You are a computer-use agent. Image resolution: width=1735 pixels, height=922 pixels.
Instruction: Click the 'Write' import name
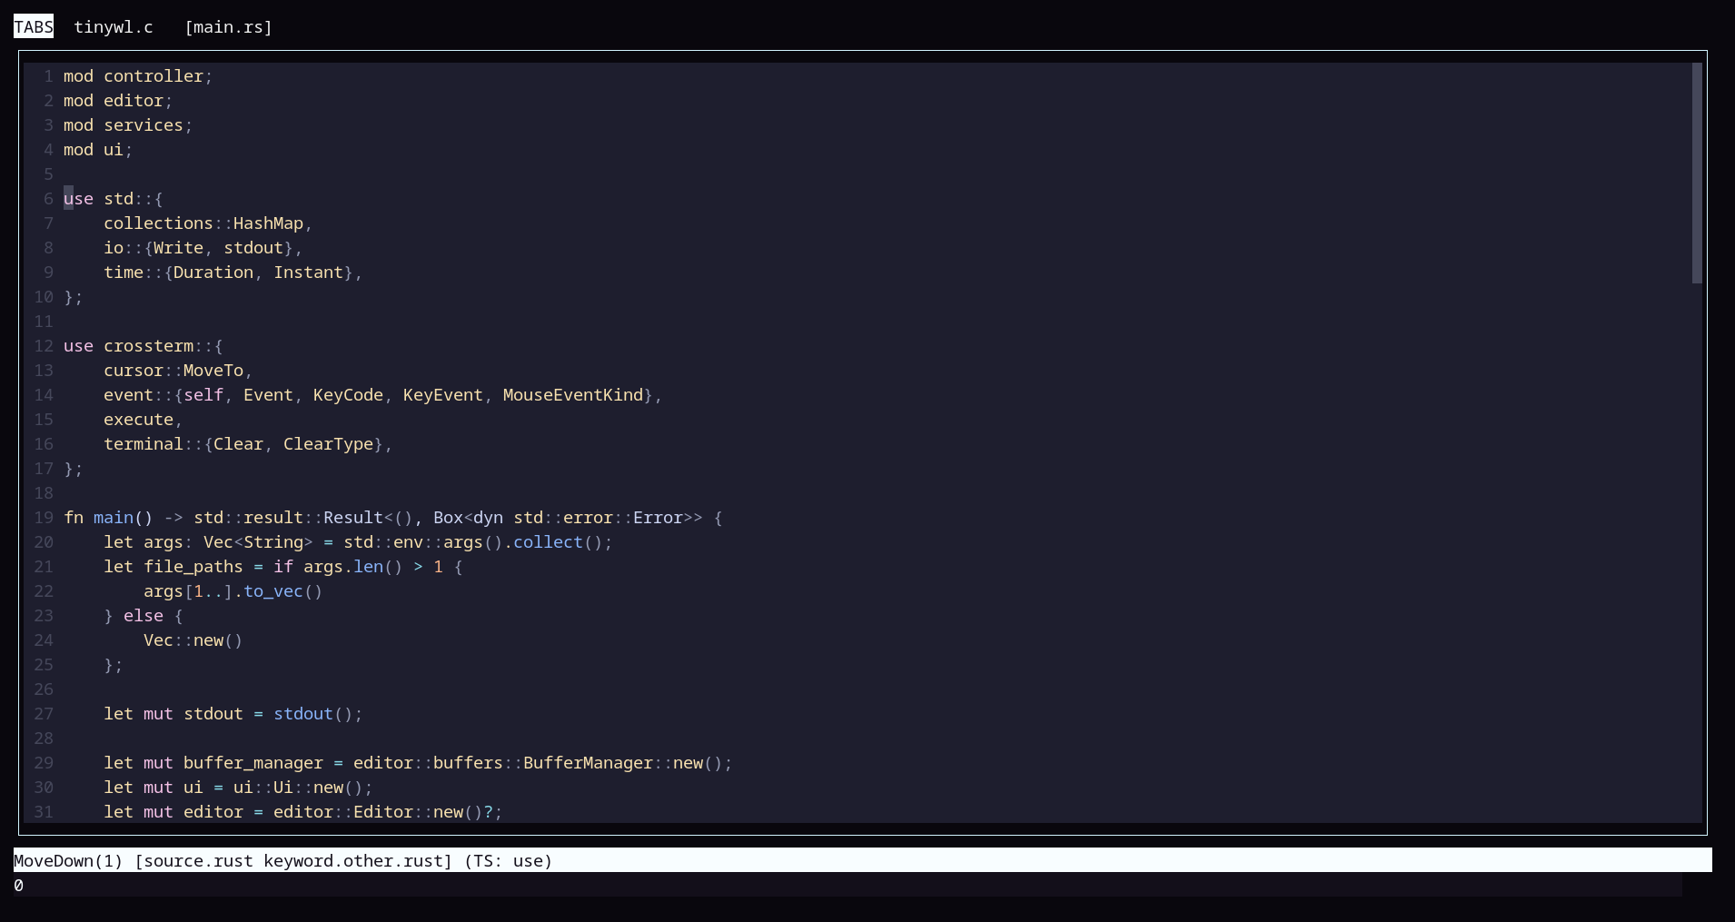(x=178, y=248)
